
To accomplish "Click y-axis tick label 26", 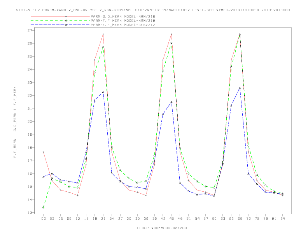I will click(30, 44).
